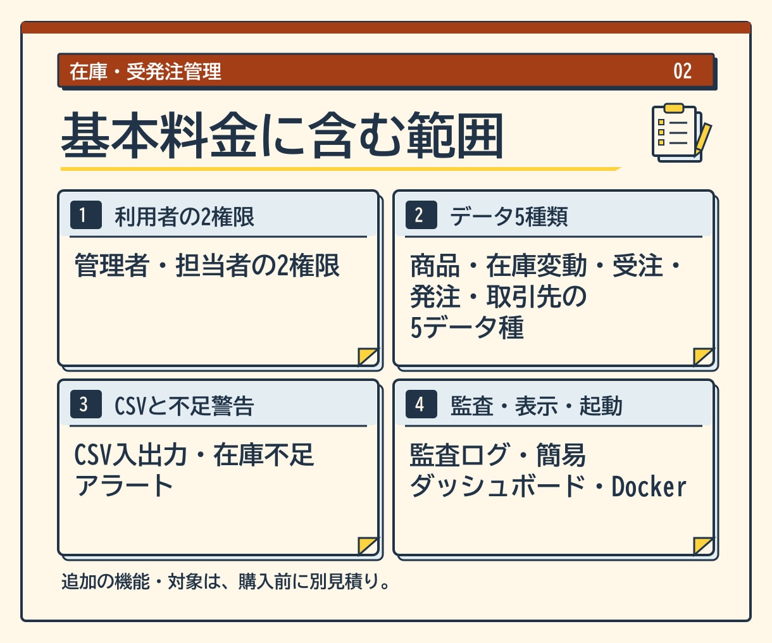Click folded corner on 利用者の2権限 card

368,356
